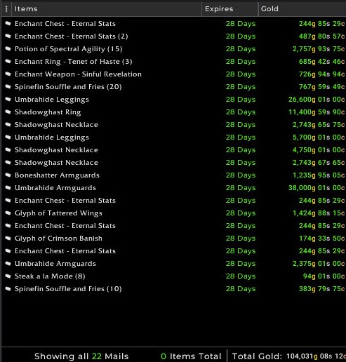Click the 685g 42s 46c gold value
The width and height of the screenshot is (346, 362).
tap(321, 62)
